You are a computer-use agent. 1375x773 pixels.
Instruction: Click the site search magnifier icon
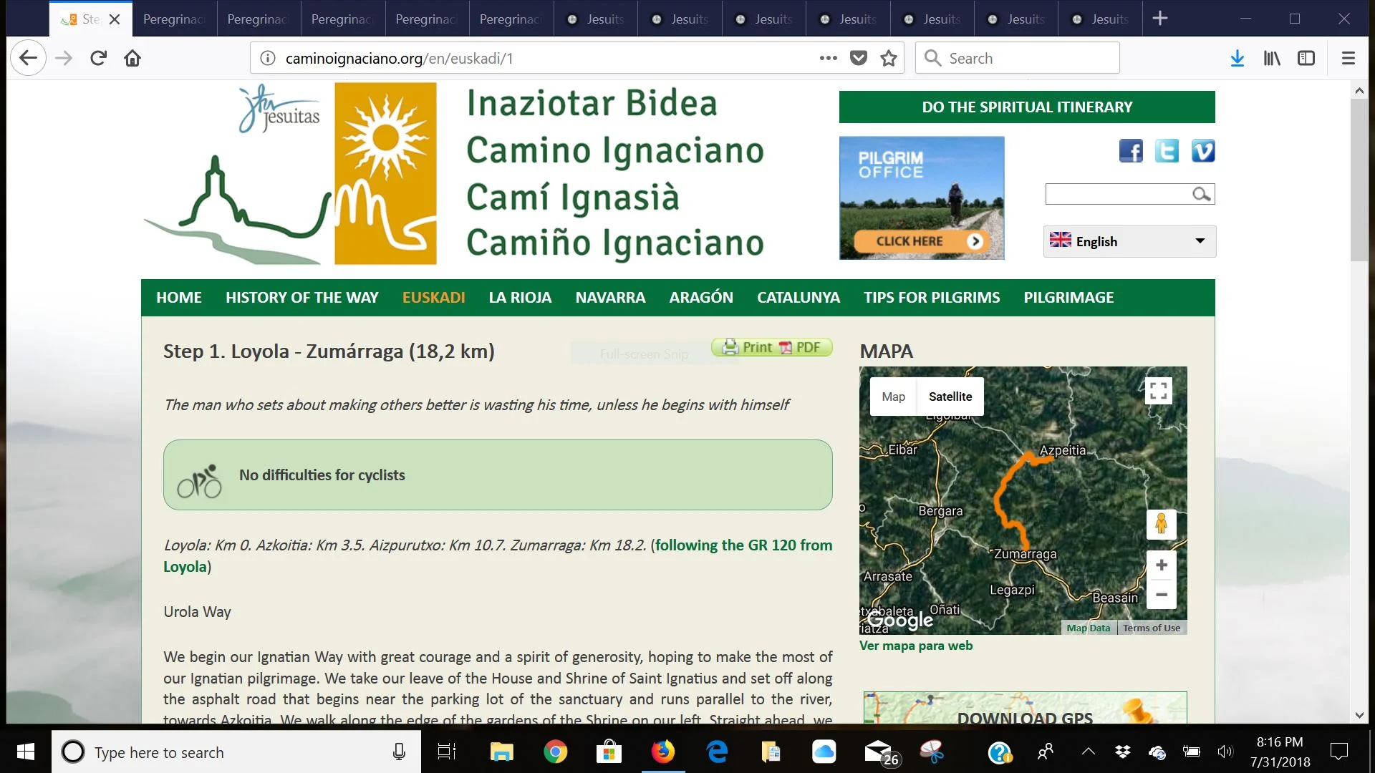click(x=1201, y=194)
